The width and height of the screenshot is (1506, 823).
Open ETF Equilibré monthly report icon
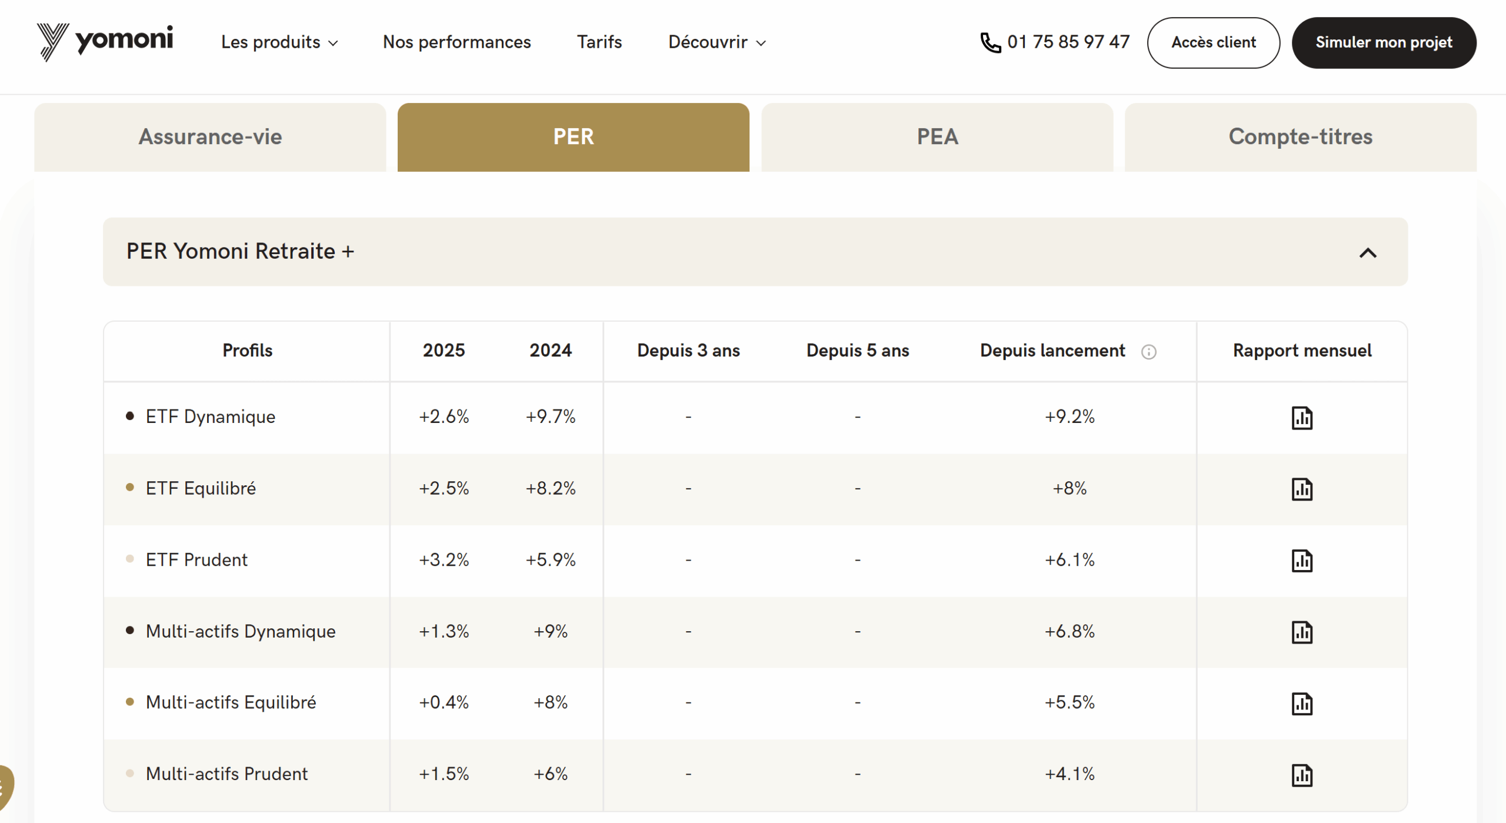coord(1301,489)
